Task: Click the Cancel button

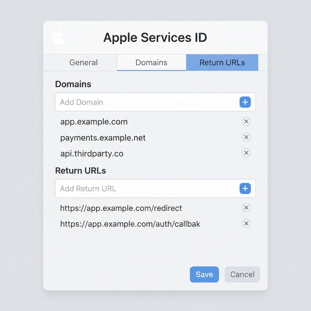Action: pyautogui.click(x=242, y=274)
